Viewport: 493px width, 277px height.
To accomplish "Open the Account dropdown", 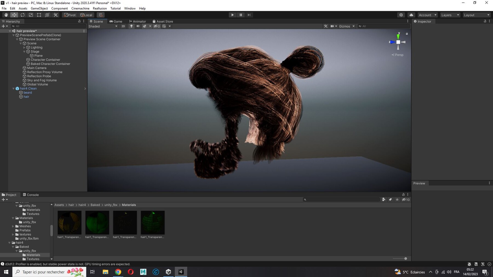I will pos(428,15).
